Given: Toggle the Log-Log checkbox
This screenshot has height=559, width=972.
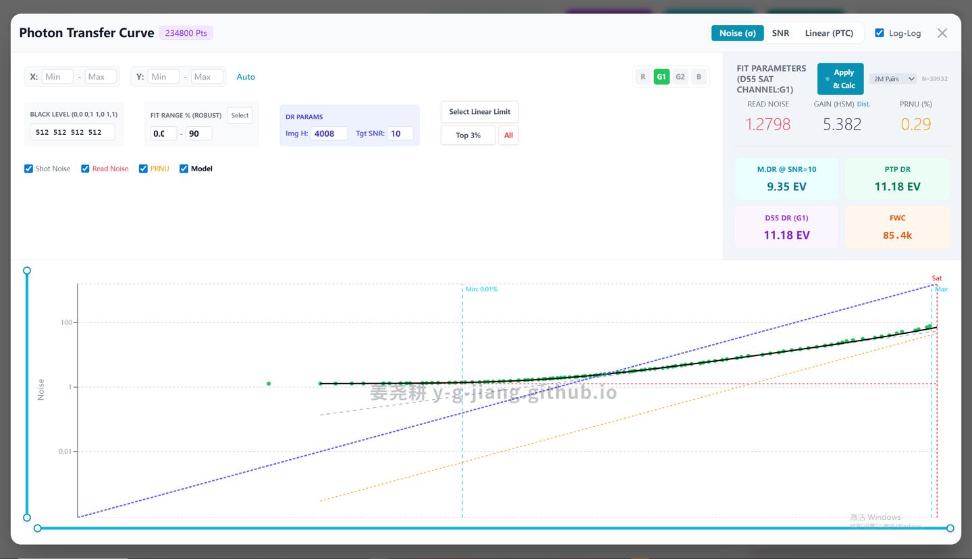Looking at the screenshot, I should pos(880,33).
